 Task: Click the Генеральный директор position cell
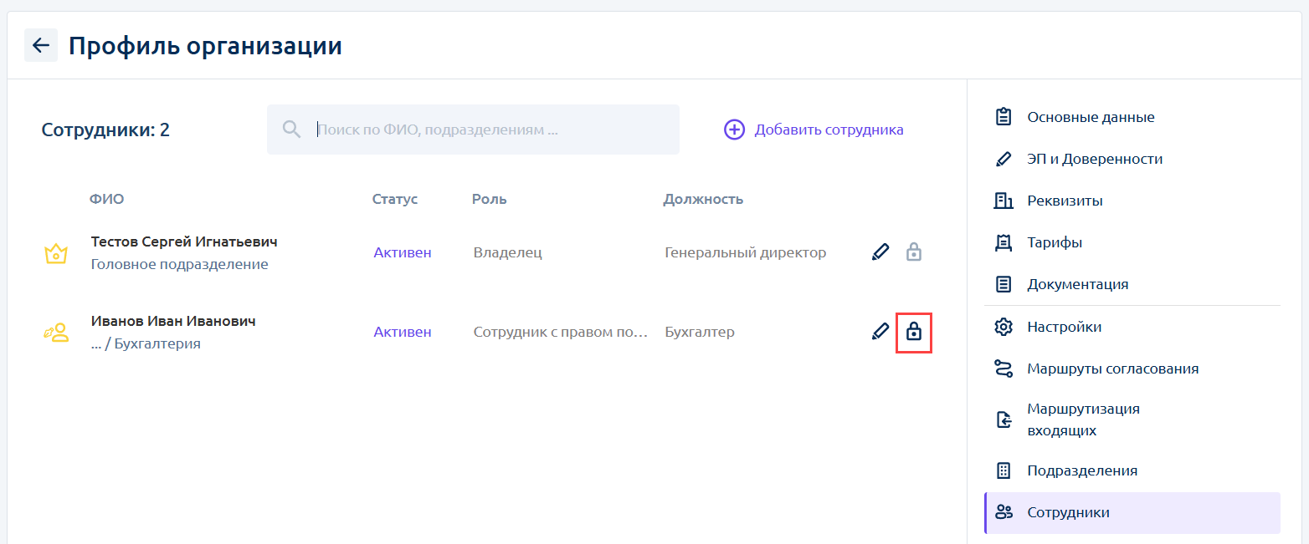[x=746, y=252]
